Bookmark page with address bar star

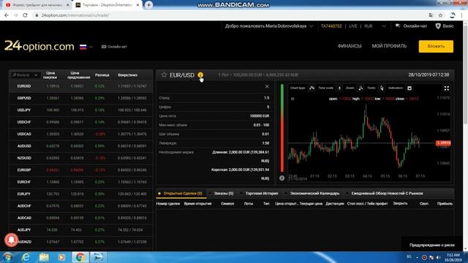pyautogui.click(x=440, y=15)
